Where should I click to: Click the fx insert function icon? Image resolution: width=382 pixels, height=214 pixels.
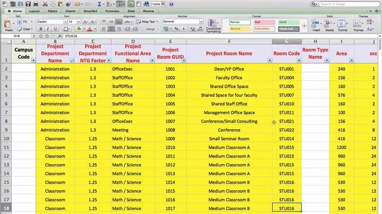[x=60, y=36]
